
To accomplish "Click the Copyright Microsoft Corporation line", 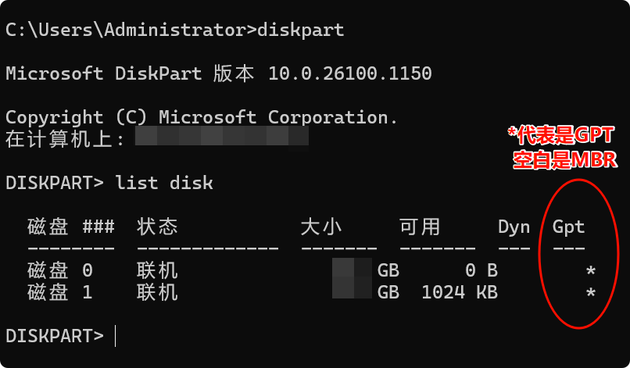I will [202, 117].
